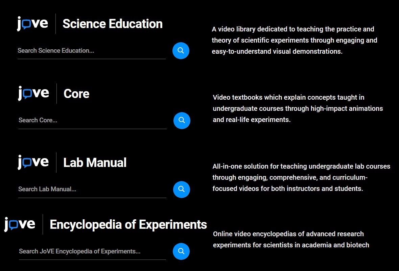Click the Core video textbooks description text
The width and height of the screenshot is (399, 271).
pyautogui.click(x=298, y=108)
